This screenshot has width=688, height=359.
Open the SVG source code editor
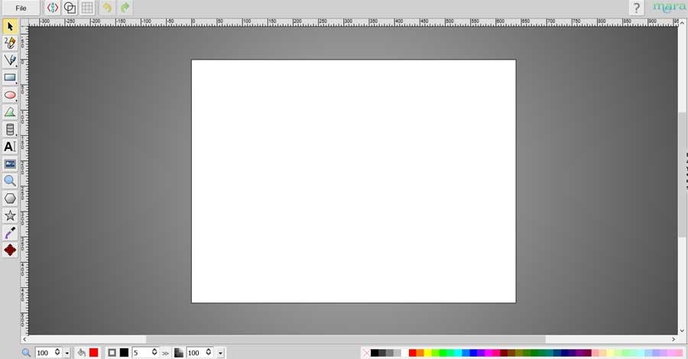(53, 8)
